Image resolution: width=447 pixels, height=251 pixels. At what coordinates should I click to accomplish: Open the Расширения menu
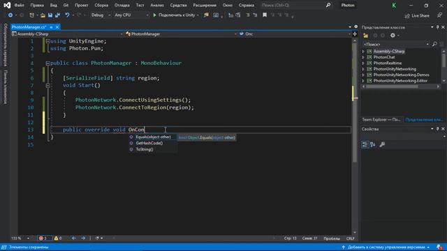pyautogui.click(x=205, y=5)
